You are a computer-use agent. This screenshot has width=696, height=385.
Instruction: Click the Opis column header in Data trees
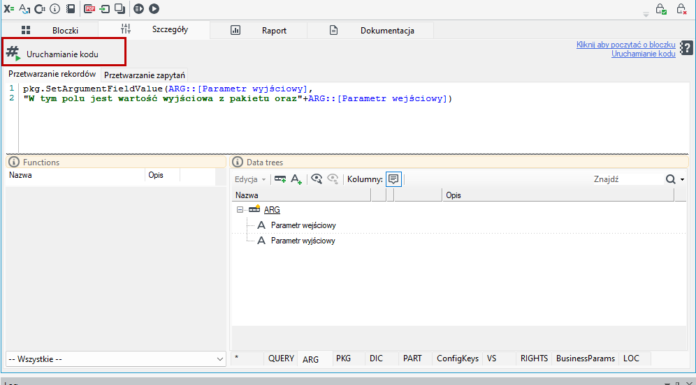click(x=558, y=195)
